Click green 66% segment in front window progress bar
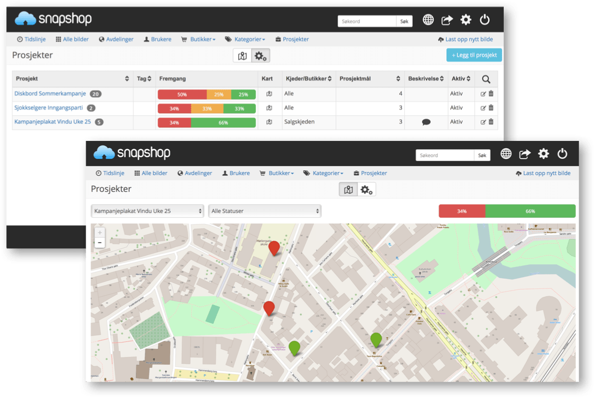Image resolution: width=595 pixels, height=398 pixels. (x=531, y=211)
